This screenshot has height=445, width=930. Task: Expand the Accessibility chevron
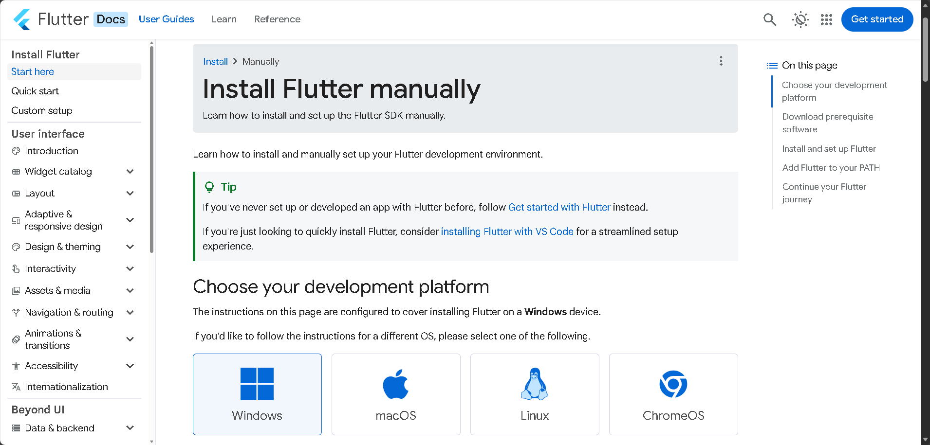[x=130, y=366]
